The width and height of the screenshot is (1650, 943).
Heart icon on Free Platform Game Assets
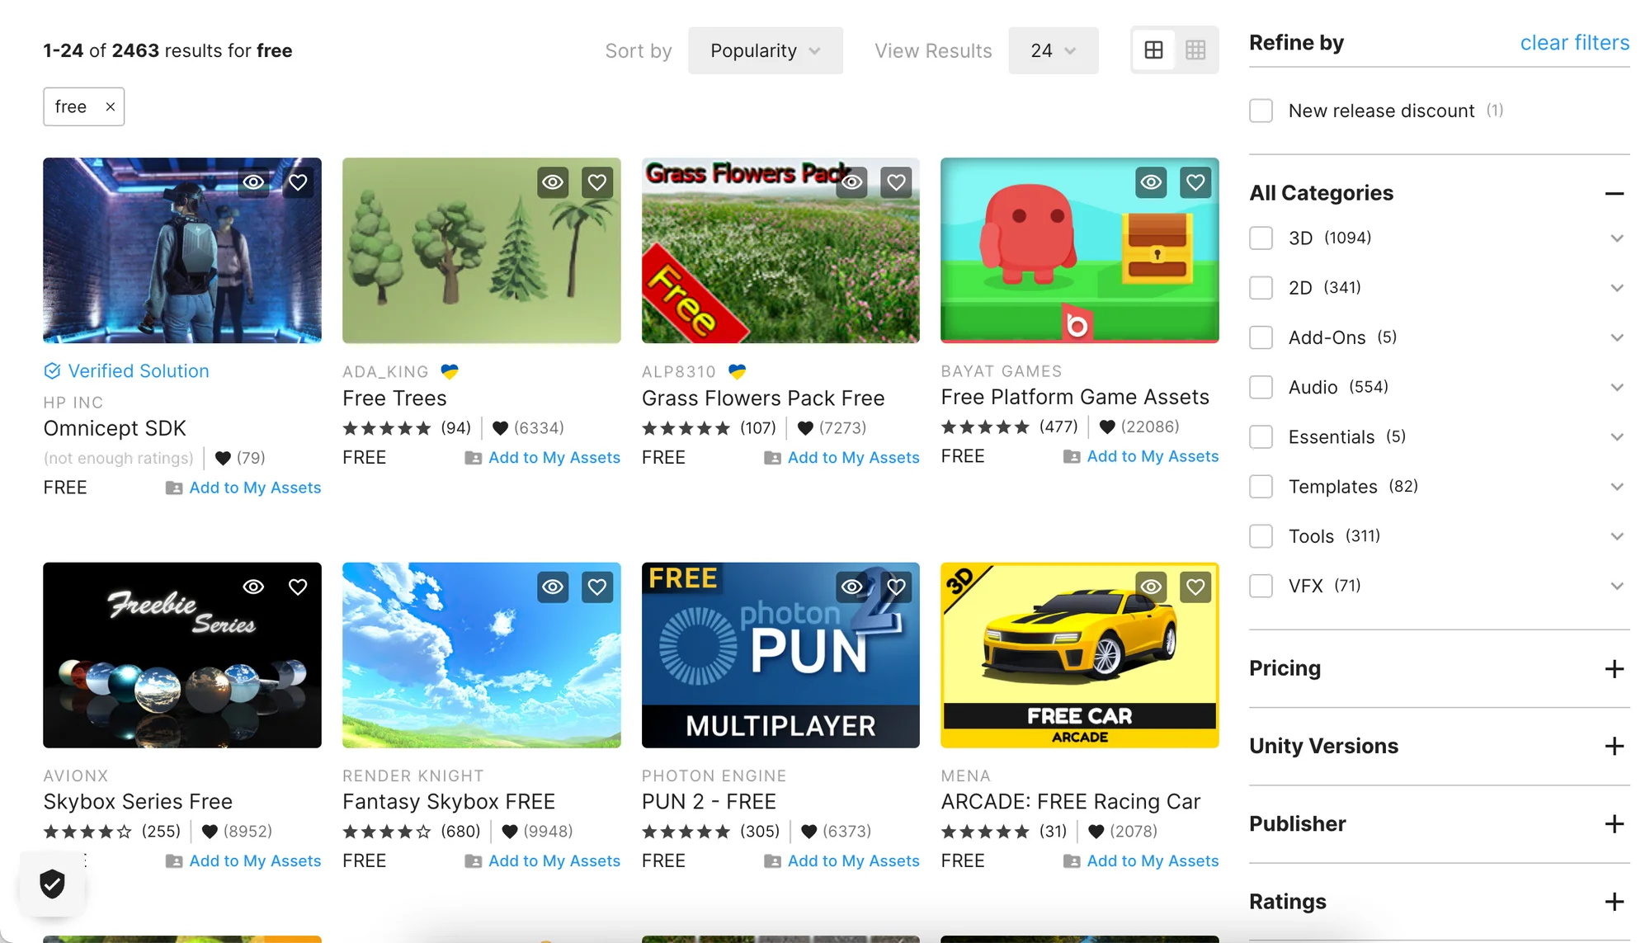(x=1195, y=182)
